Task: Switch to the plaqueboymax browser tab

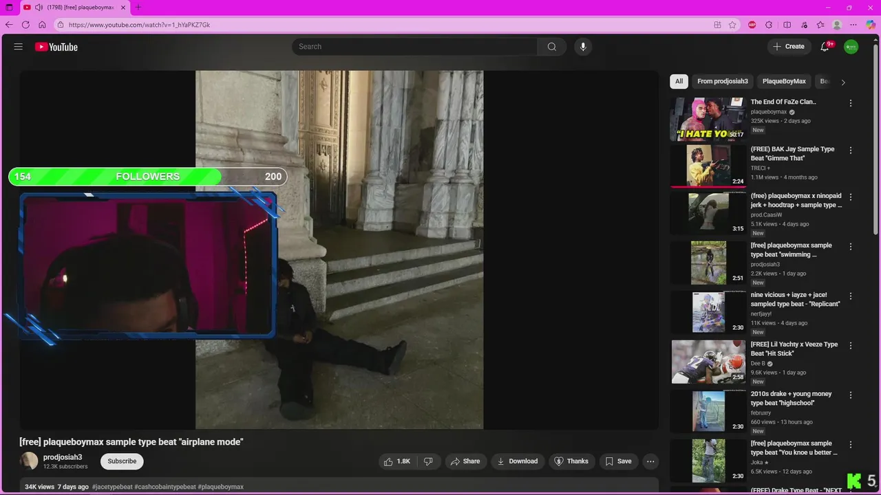Action: coord(74,8)
